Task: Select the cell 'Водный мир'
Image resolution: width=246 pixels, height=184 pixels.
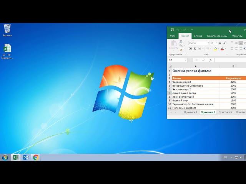Action: click(x=196, y=100)
